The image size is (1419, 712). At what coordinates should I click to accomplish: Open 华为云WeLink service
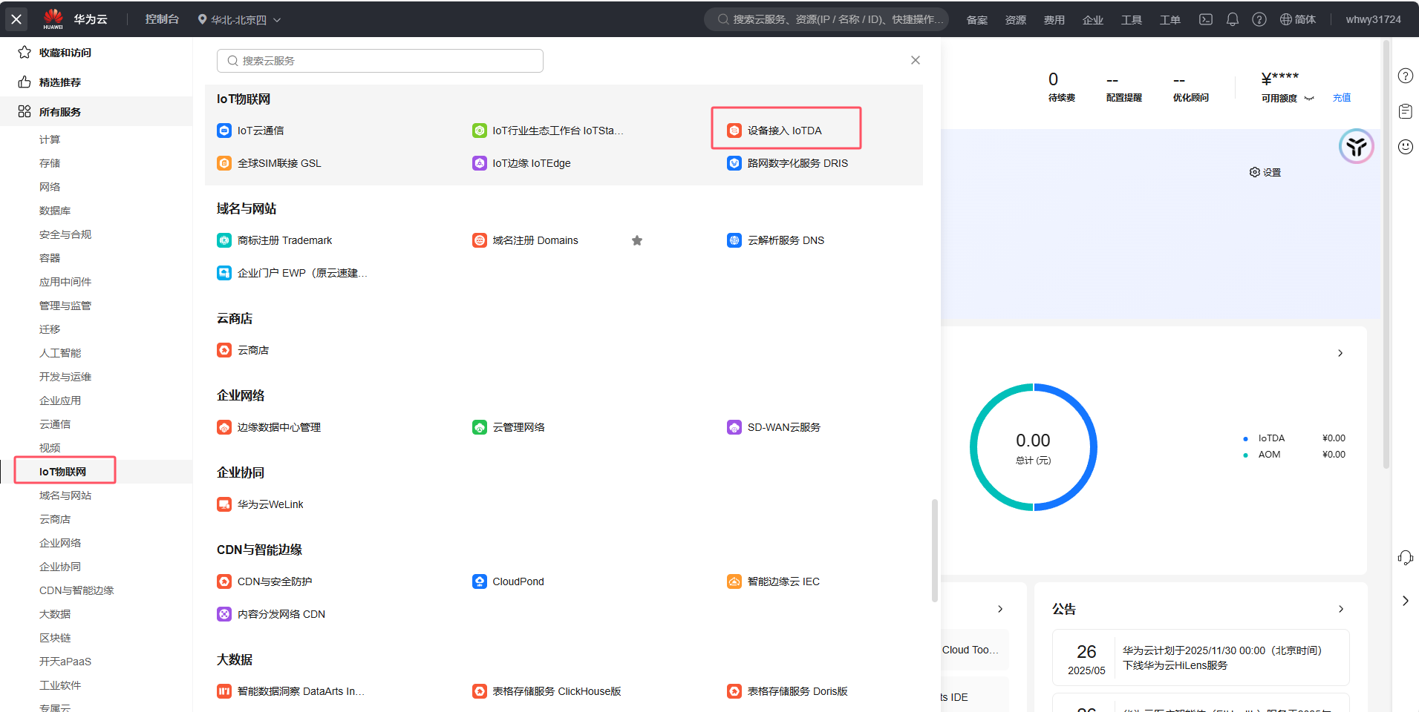(x=260, y=504)
